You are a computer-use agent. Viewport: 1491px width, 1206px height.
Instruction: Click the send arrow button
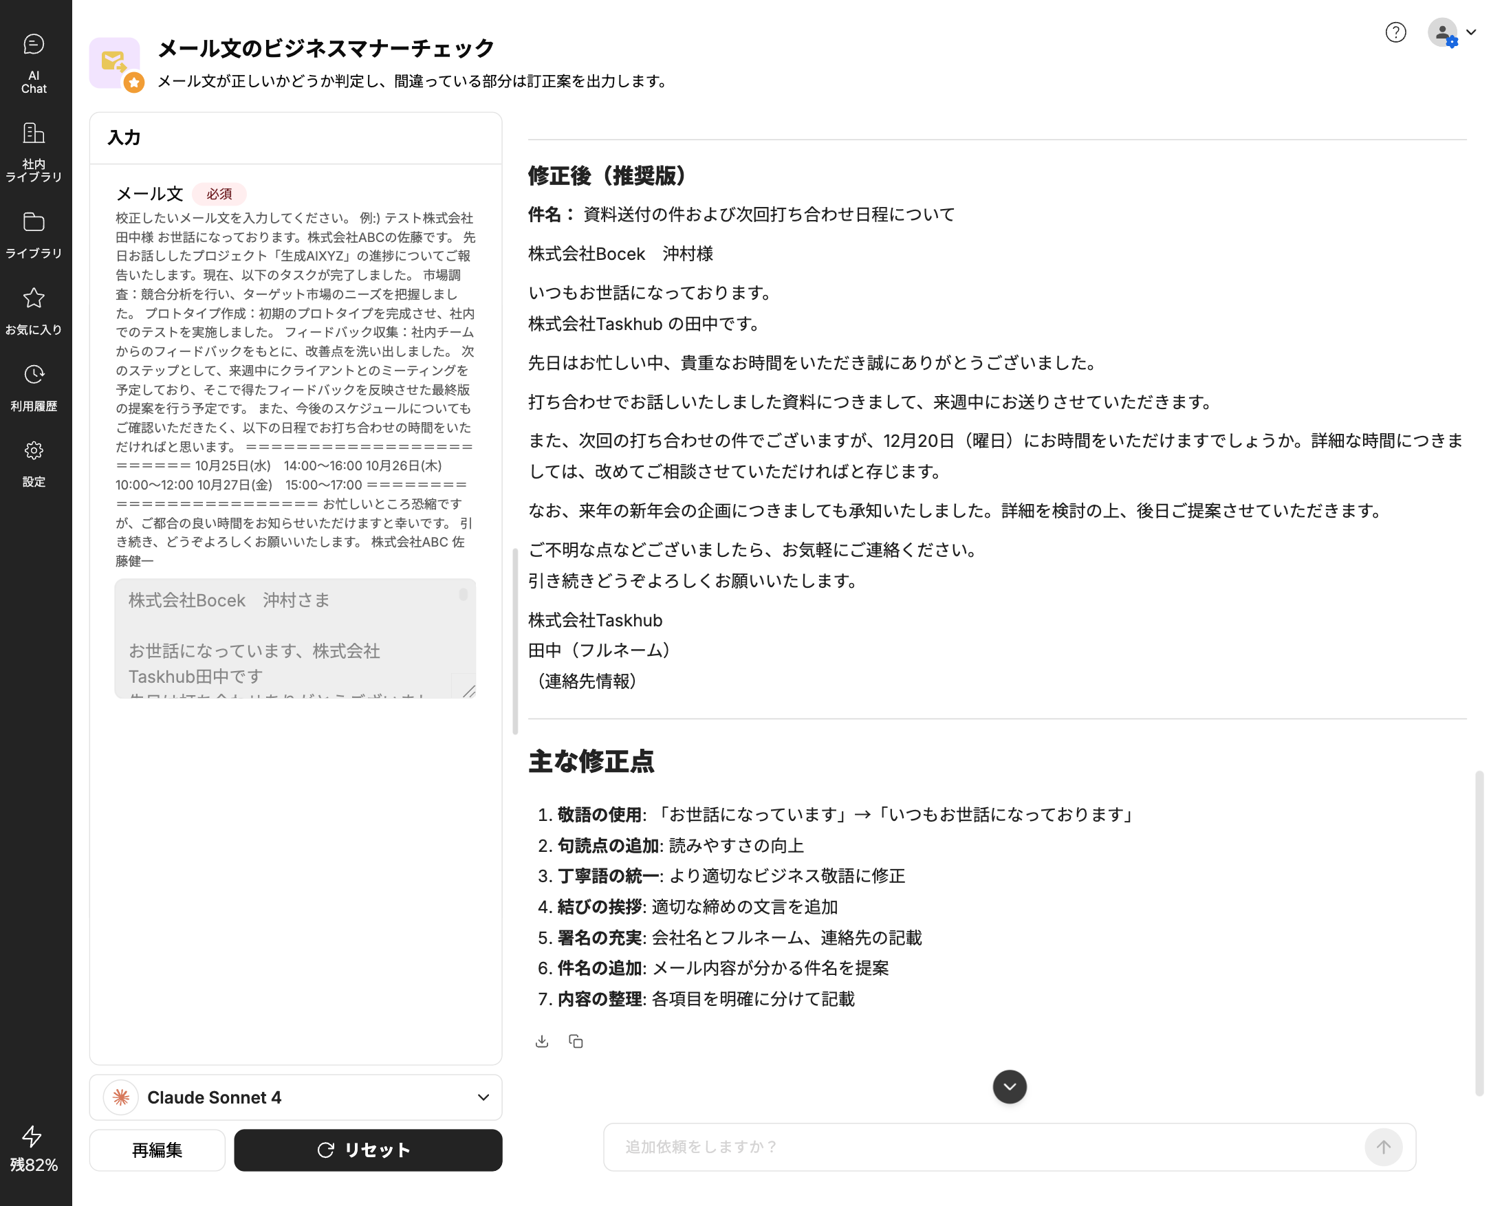(x=1382, y=1147)
